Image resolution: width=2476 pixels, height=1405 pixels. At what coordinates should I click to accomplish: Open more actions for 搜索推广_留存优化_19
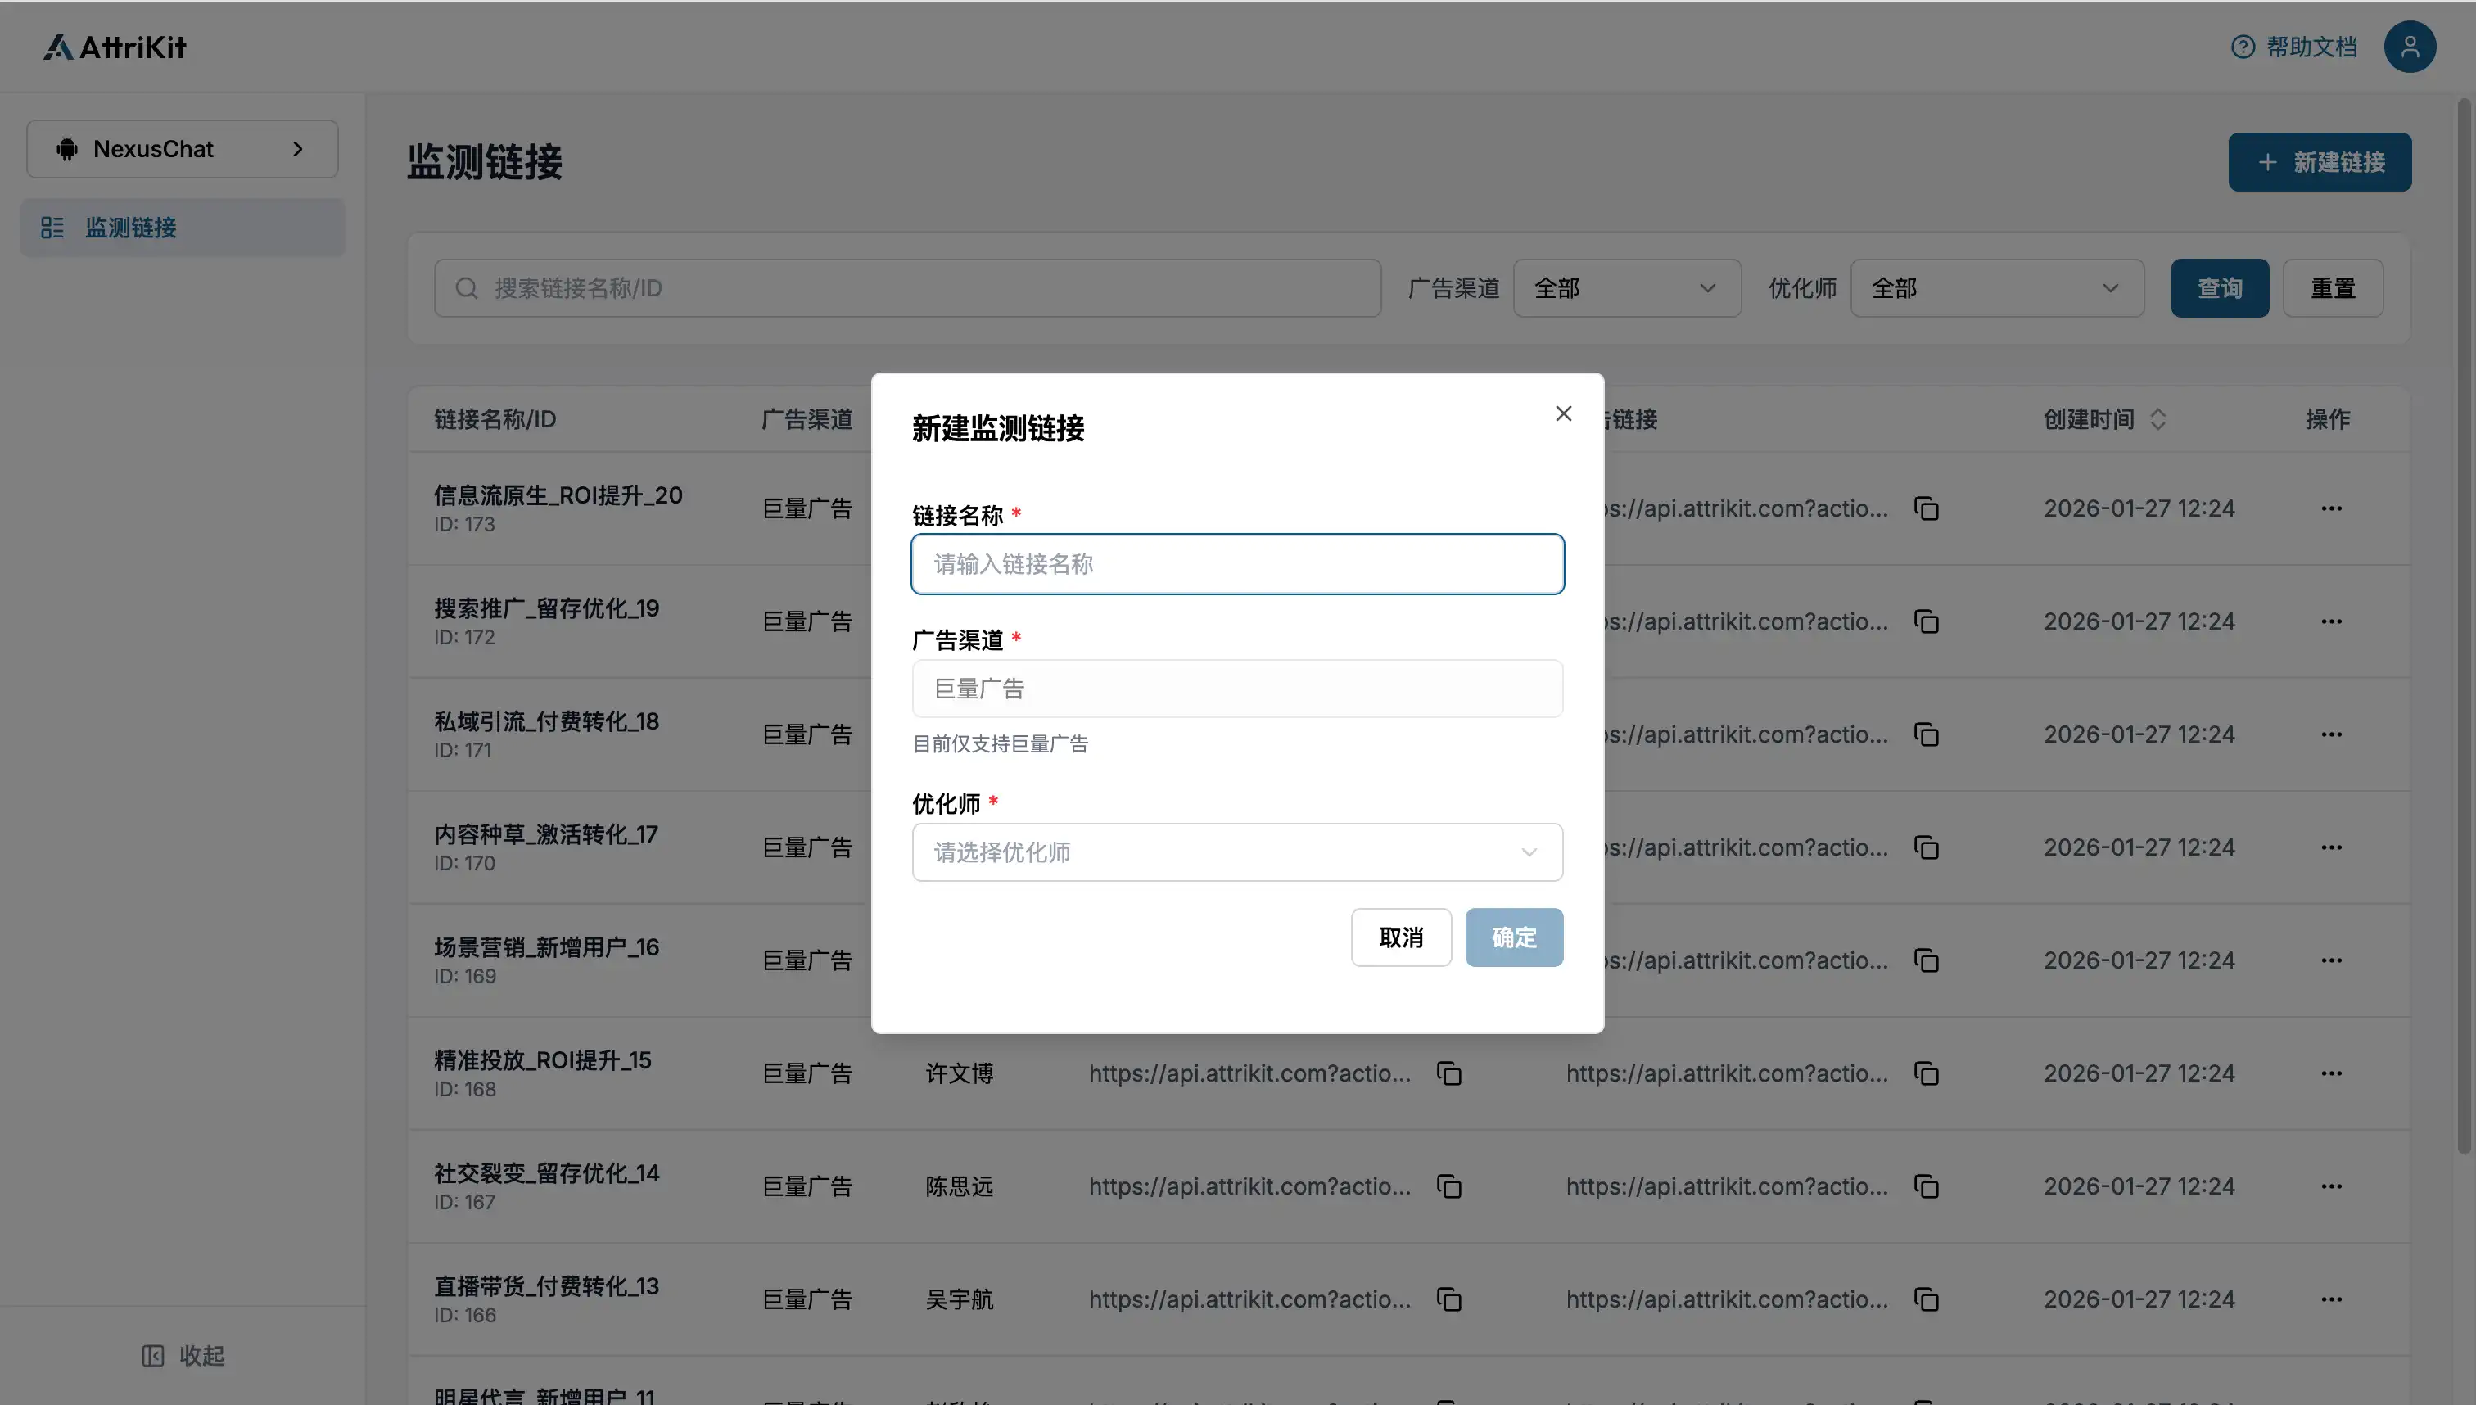2331,621
